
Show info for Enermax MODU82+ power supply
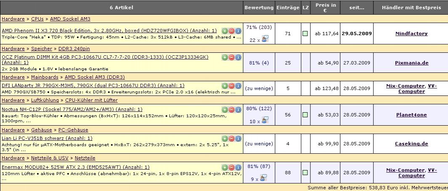coord(238,168)
